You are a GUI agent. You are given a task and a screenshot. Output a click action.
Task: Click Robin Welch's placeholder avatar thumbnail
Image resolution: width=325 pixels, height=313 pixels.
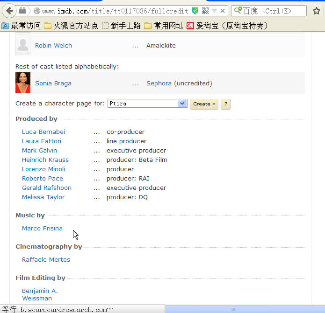23,45
